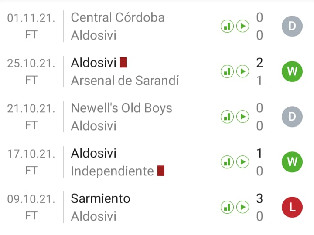Open stats icon for Aldosivi vs Independiente
Image resolution: width=314 pixels, height=235 pixels.
(227, 162)
